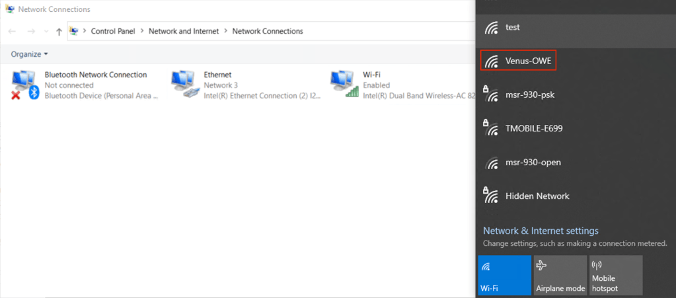Image resolution: width=676 pixels, height=298 pixels.
Task: Click the Forward navigation arrow
Action: coord(30,31)
